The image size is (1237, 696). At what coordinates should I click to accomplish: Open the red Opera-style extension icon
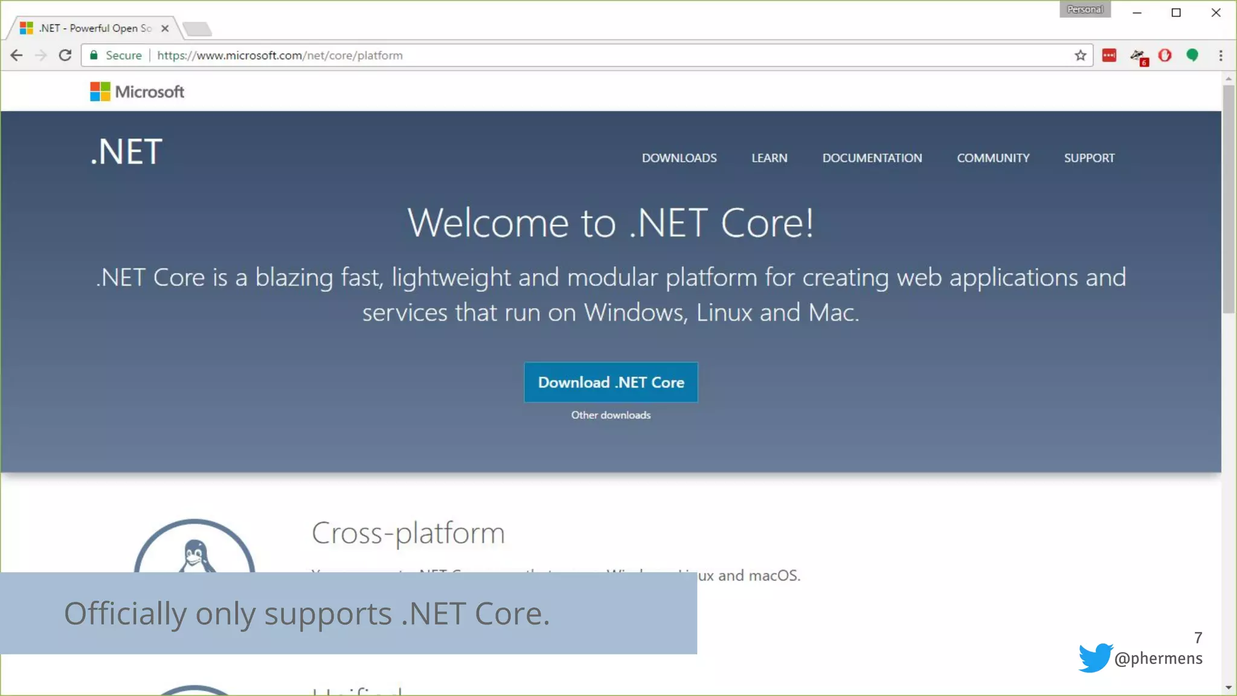(x=1165, y=56)
